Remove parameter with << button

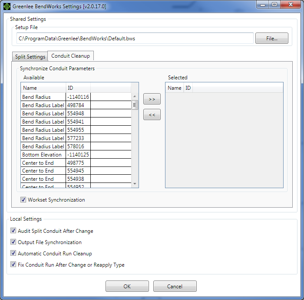click(152, 114)
